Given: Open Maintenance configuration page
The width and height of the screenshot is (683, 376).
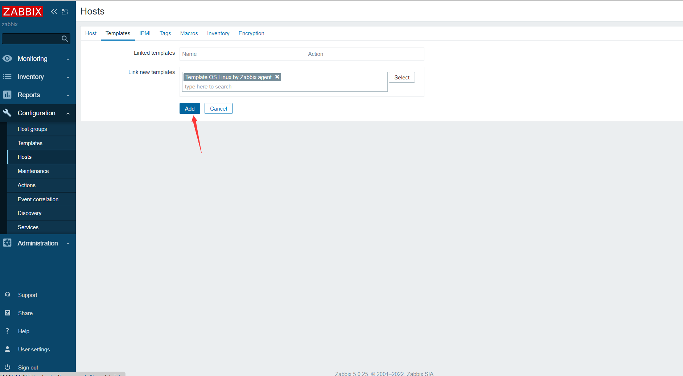Looking at the screenshot, I should pos(41,171).
